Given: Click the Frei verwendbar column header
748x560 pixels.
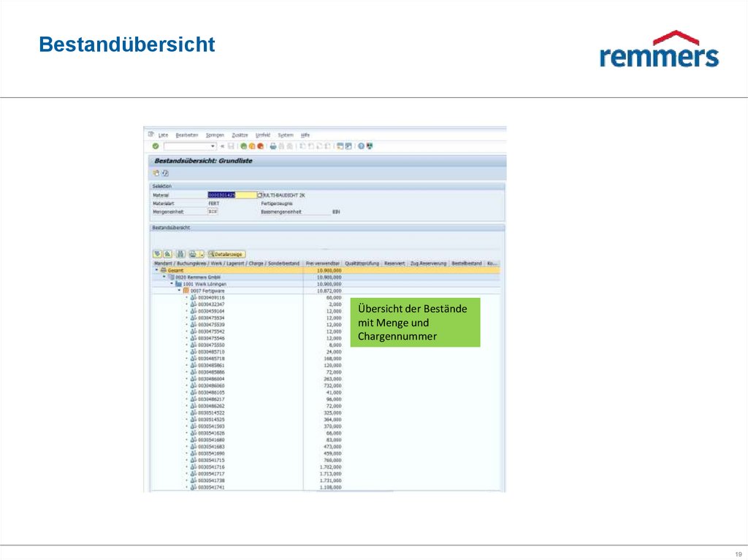Looking at the screenshot, I should point(322,264).
